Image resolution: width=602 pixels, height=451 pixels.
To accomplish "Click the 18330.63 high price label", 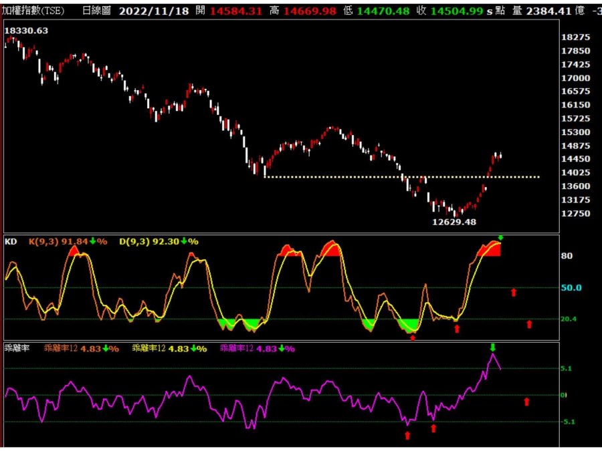I will [x=26, y=31].
